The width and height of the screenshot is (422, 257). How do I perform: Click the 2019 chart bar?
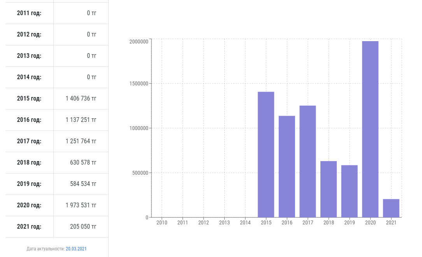click(x=349, y=191)
